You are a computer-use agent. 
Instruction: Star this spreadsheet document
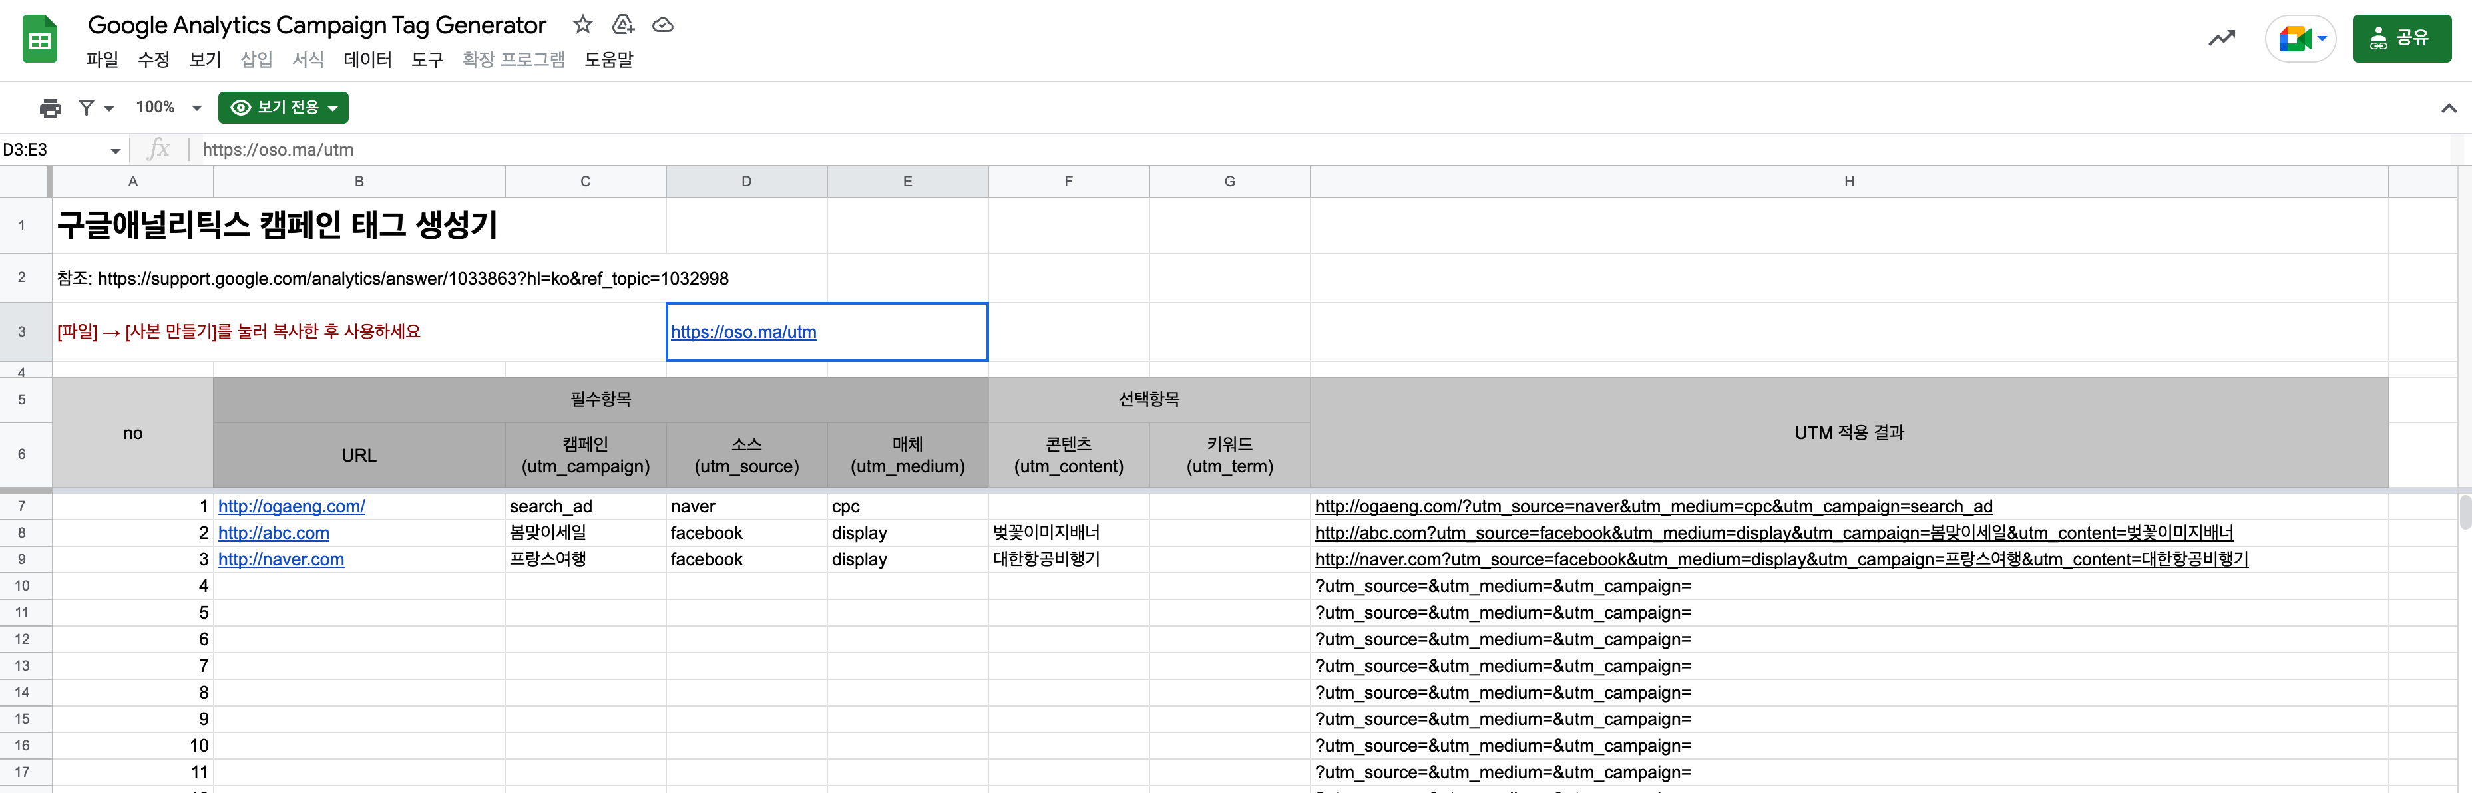(582, 25)
